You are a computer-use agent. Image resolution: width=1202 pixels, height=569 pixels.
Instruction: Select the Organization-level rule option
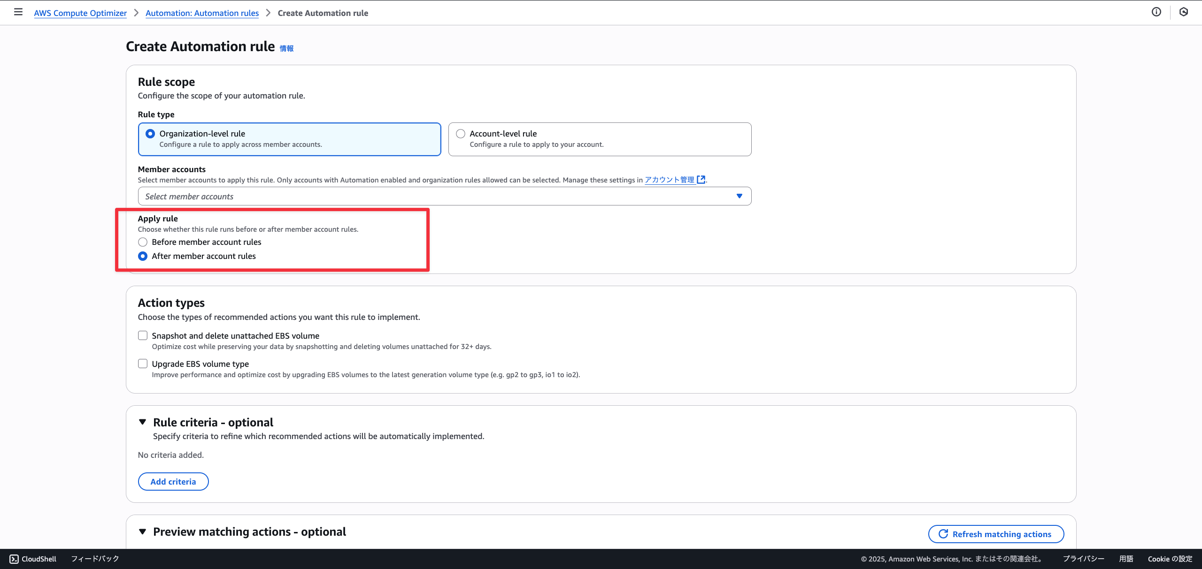[150, 134]
